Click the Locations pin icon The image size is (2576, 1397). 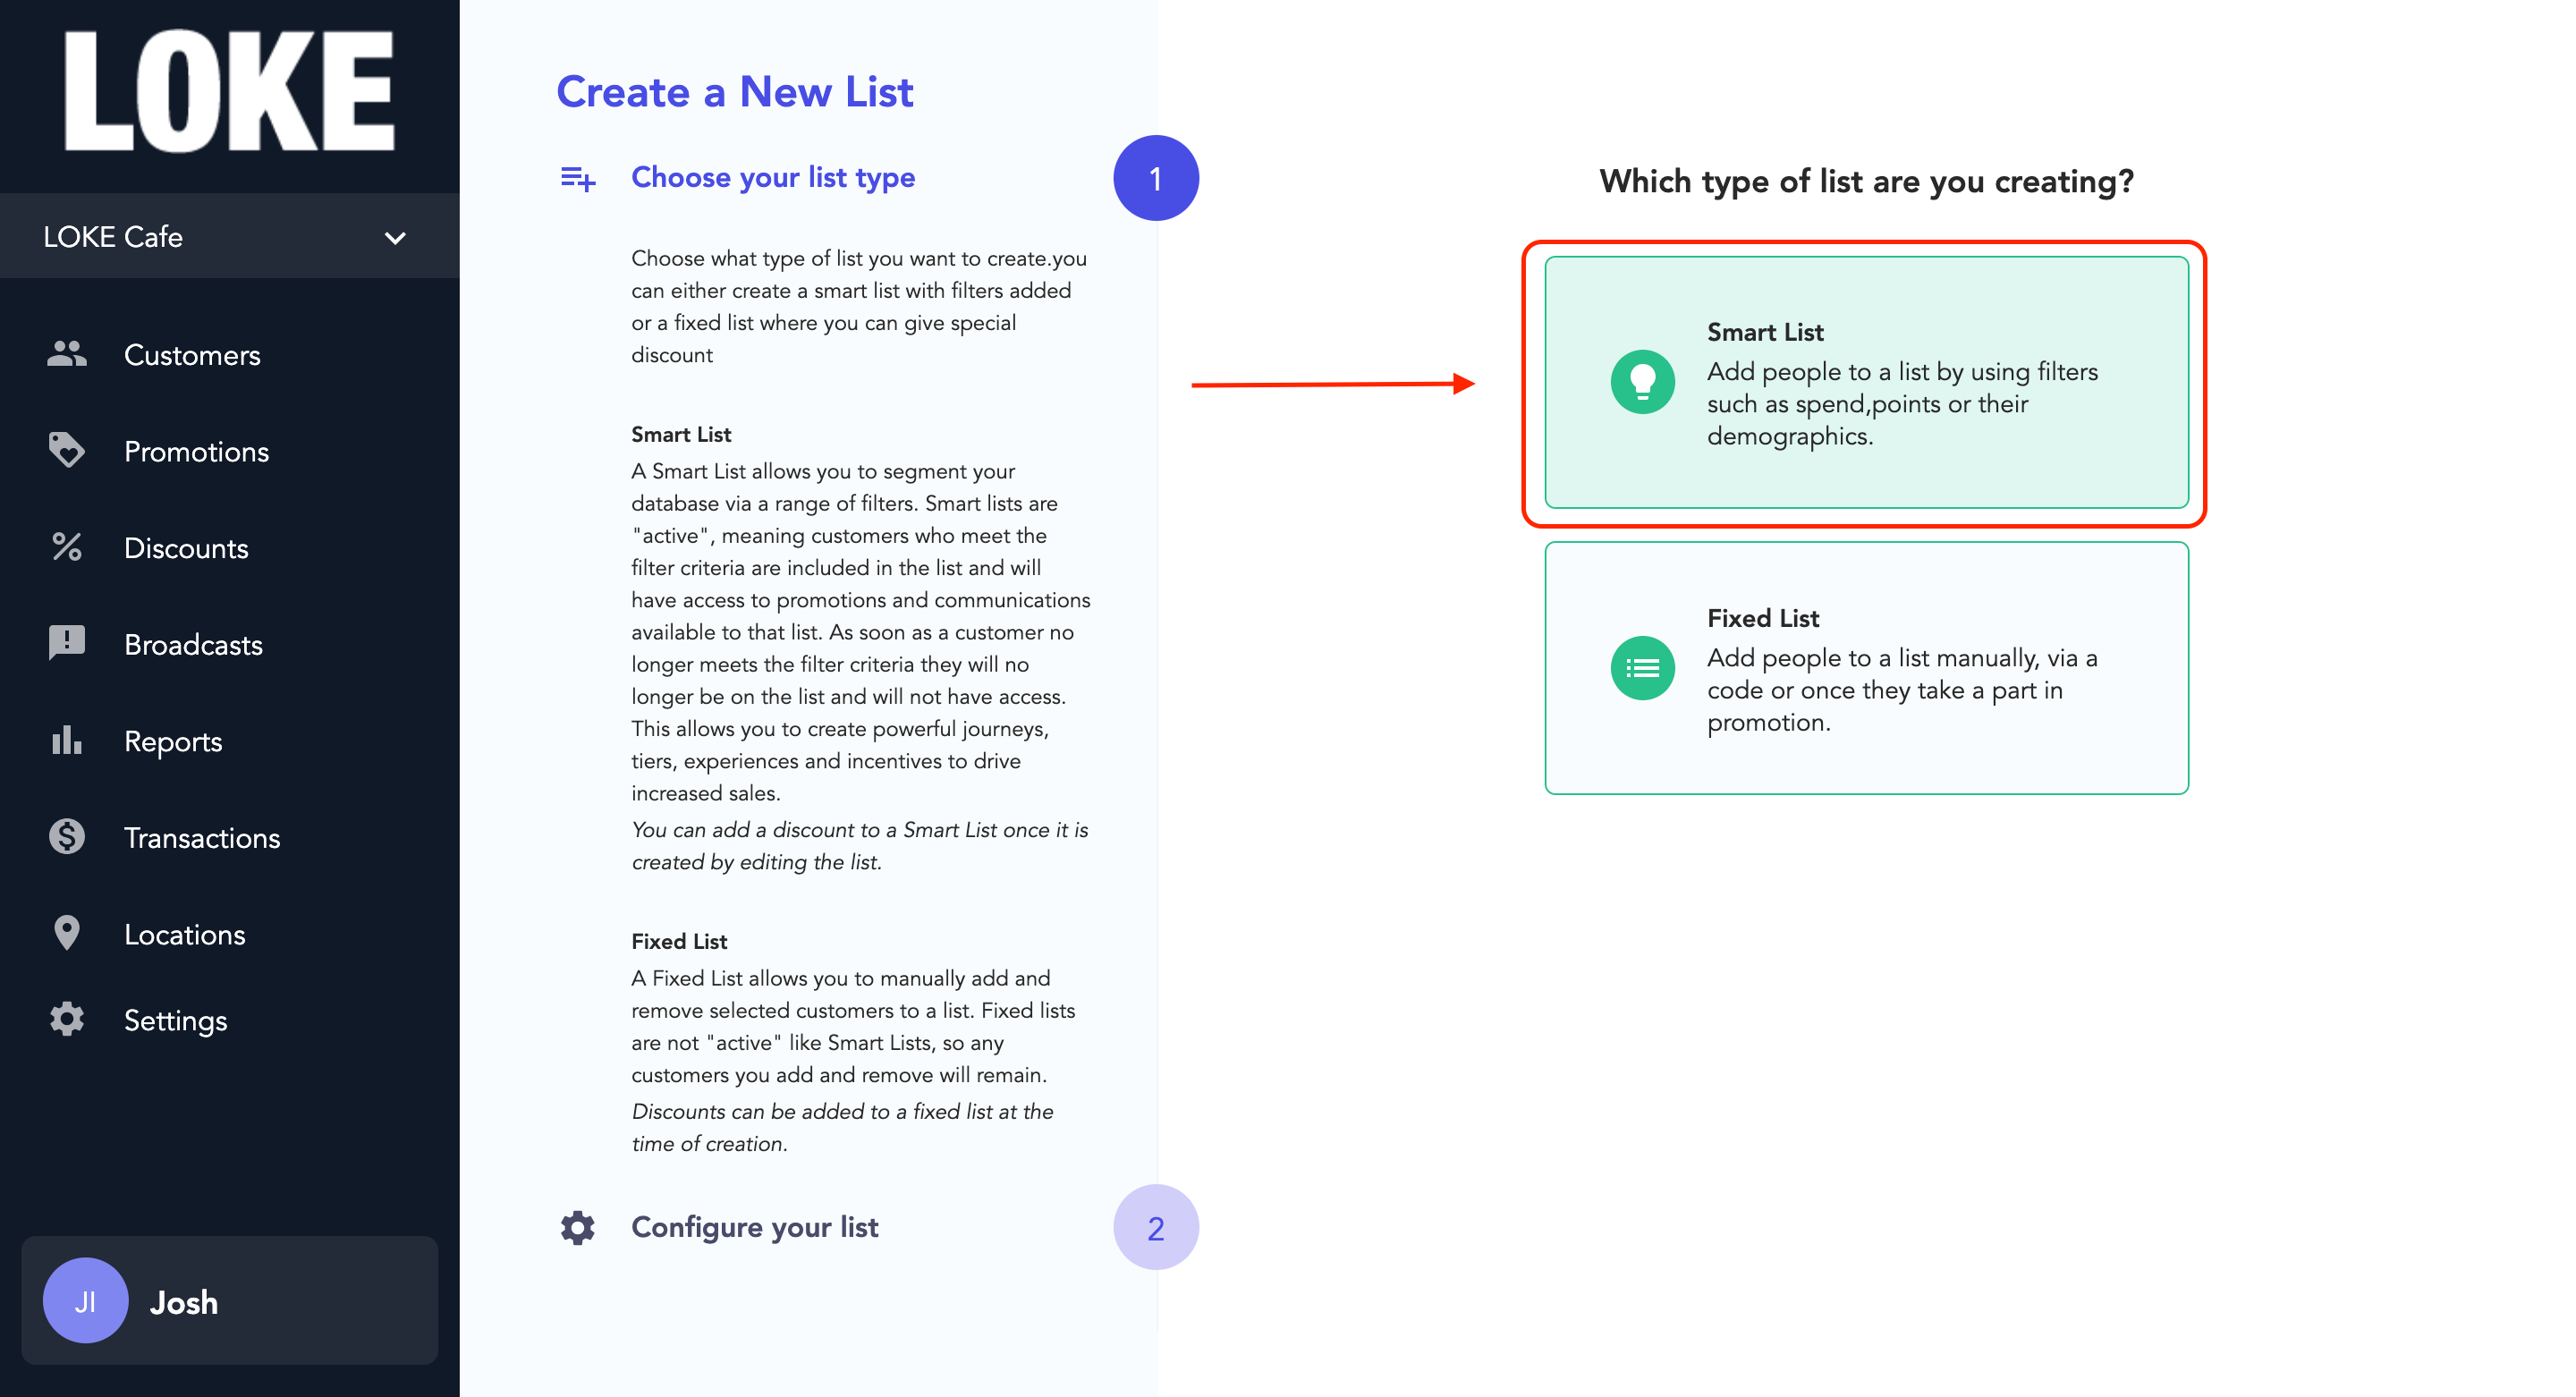coord(66,933)
